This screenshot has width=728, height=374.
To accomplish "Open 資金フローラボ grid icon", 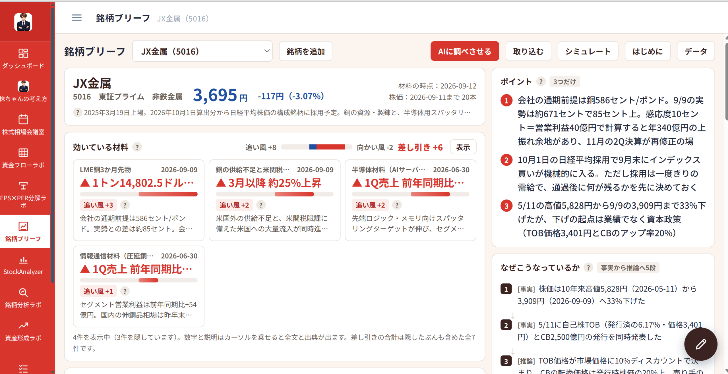I will coord(23,153).
